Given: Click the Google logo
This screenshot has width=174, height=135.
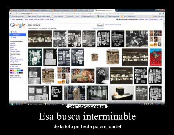Looking at the screenshot, I should 17,25.
